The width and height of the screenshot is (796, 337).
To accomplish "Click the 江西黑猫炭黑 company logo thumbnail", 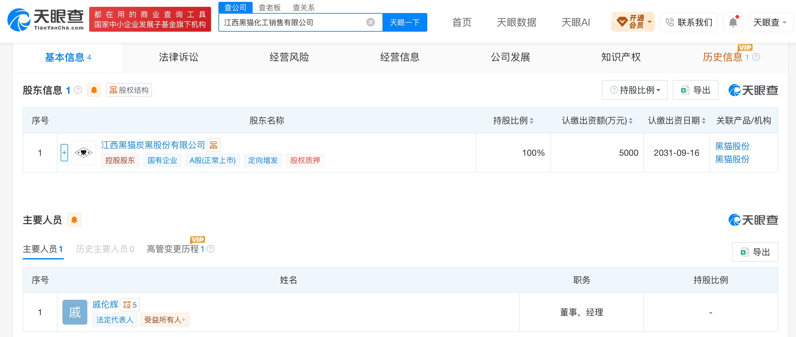I will (x=84, y=153).
